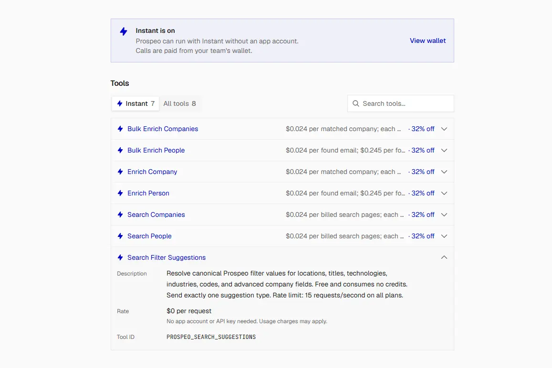Viewport: 552px width, 368px height.
Task: Click the Description label in expanded panel
Action: tap(132, 274)
